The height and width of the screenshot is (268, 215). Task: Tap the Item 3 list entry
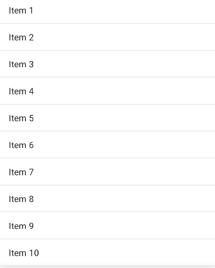107,64
